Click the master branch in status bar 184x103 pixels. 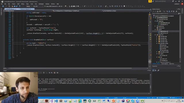(173, 98)
